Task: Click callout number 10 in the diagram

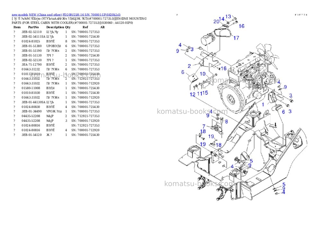Action: click(203, 74)
